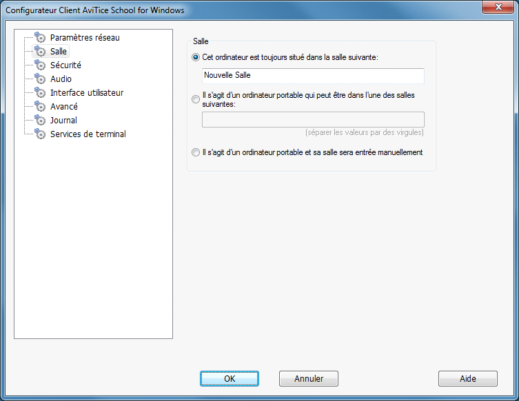Click the gear icon beside Services de terminal
This screenshot has height=401, width=519.
point(40,134)
